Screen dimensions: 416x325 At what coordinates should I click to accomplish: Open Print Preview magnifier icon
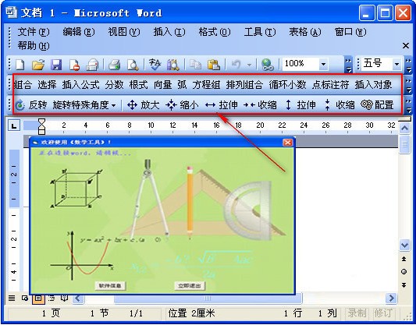pyautogui.click(x=133, y=65)
